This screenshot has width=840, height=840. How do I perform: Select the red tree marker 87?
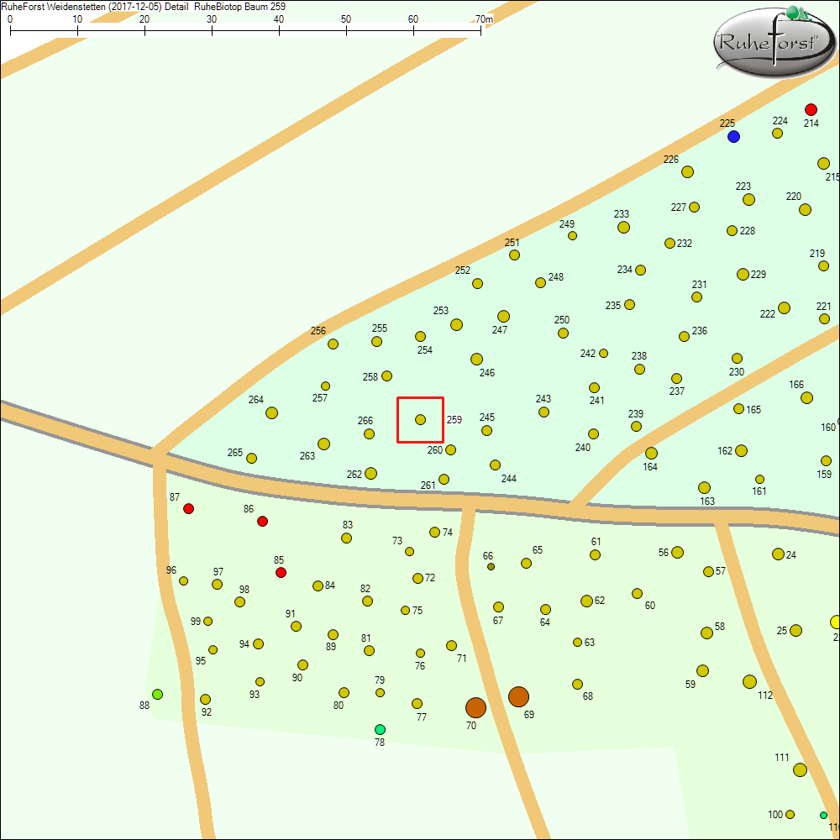(x=189, y=508)
